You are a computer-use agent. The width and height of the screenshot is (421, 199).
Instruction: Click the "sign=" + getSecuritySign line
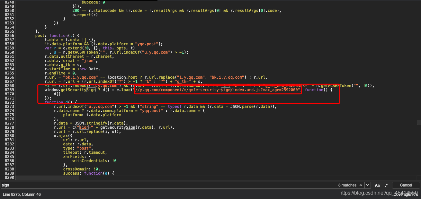click(x=114, y=127)
